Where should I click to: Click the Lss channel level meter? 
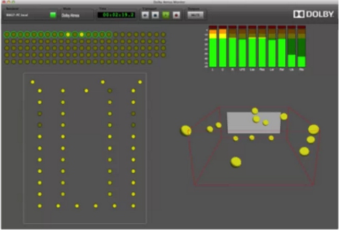[x=252, y=46]
